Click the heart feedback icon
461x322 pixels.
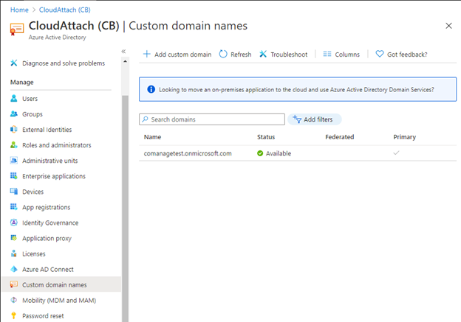(380, 54)
